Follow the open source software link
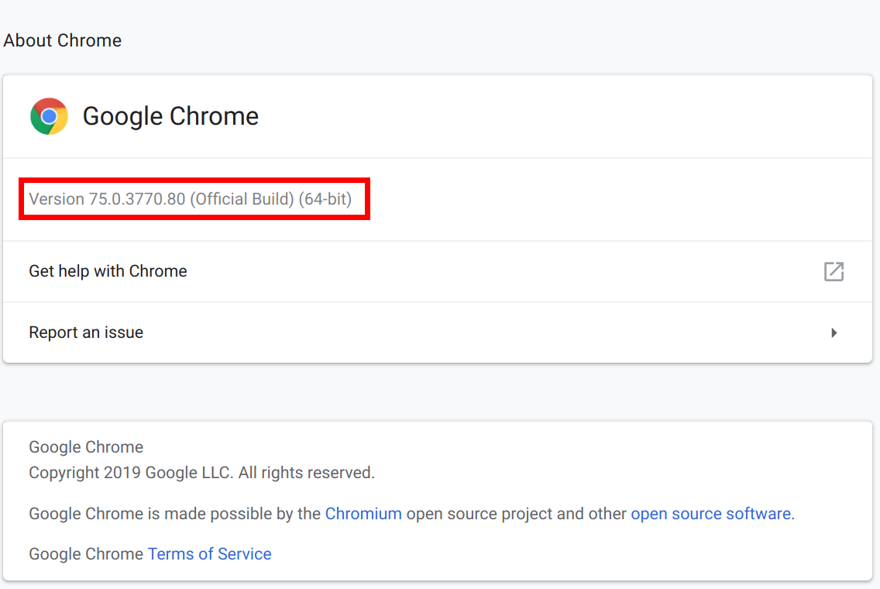 710,514
